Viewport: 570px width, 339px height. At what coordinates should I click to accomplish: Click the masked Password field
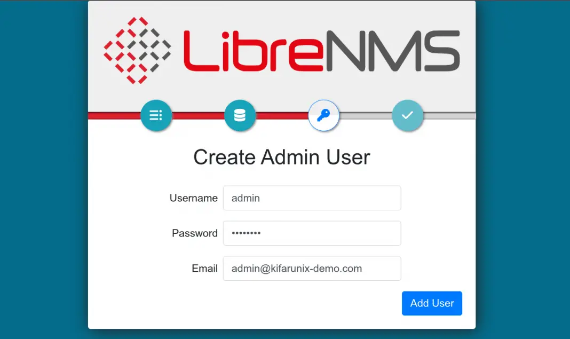[312, 233]
